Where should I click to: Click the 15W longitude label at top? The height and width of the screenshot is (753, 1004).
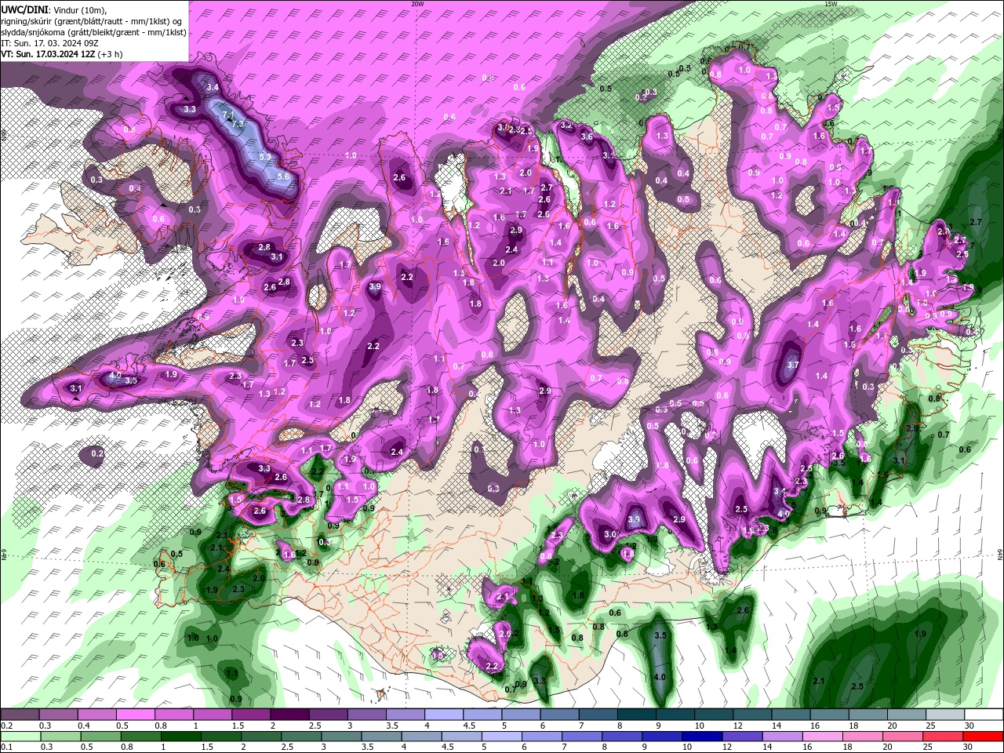click(x=831, y=4)
